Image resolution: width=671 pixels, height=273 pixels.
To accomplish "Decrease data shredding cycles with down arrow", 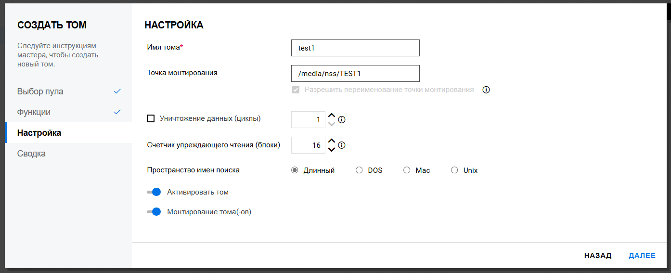I will [331, 124].
